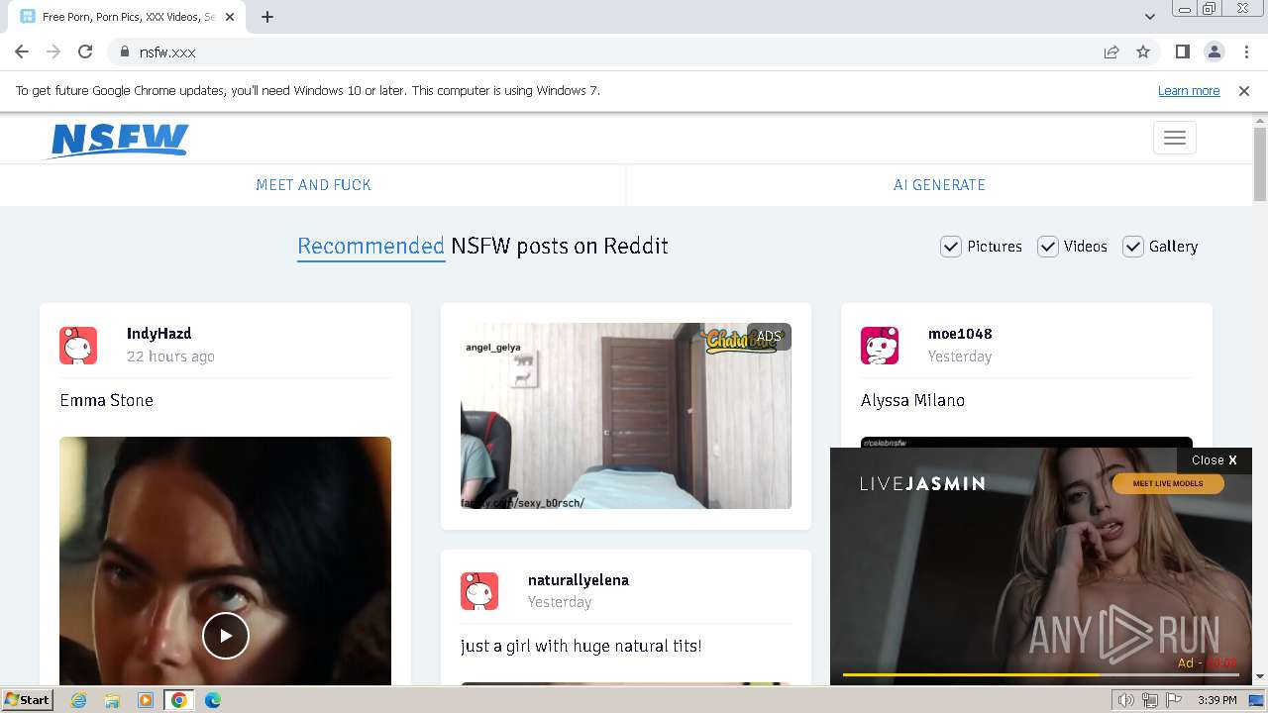Click IndyHazd's Reddit avatar icon
This screenshot has width=1268, height=713.
pos(78,346)
